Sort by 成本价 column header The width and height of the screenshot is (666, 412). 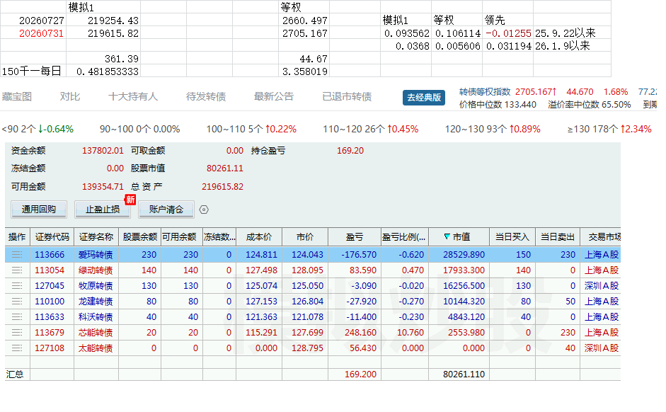point(259,237)
